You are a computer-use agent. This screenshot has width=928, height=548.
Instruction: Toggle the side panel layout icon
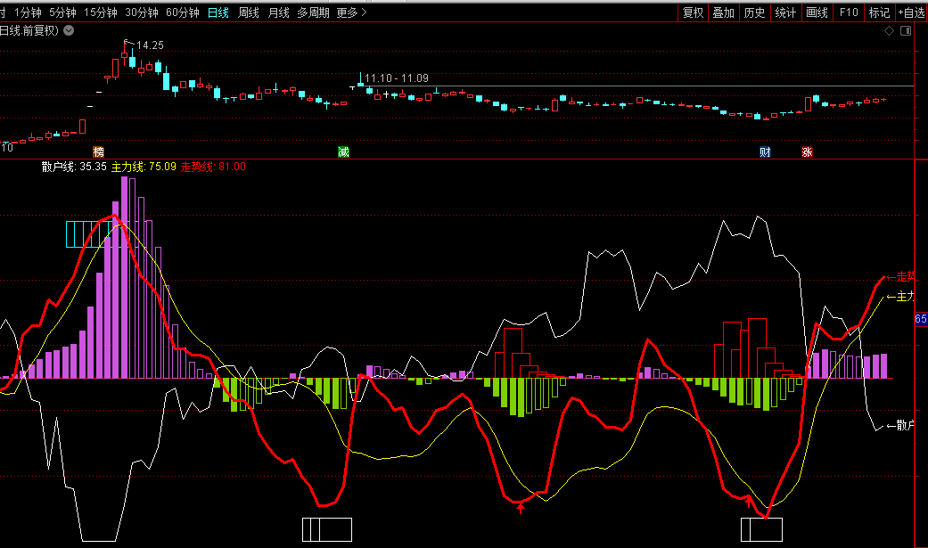[x=906, y=31]
